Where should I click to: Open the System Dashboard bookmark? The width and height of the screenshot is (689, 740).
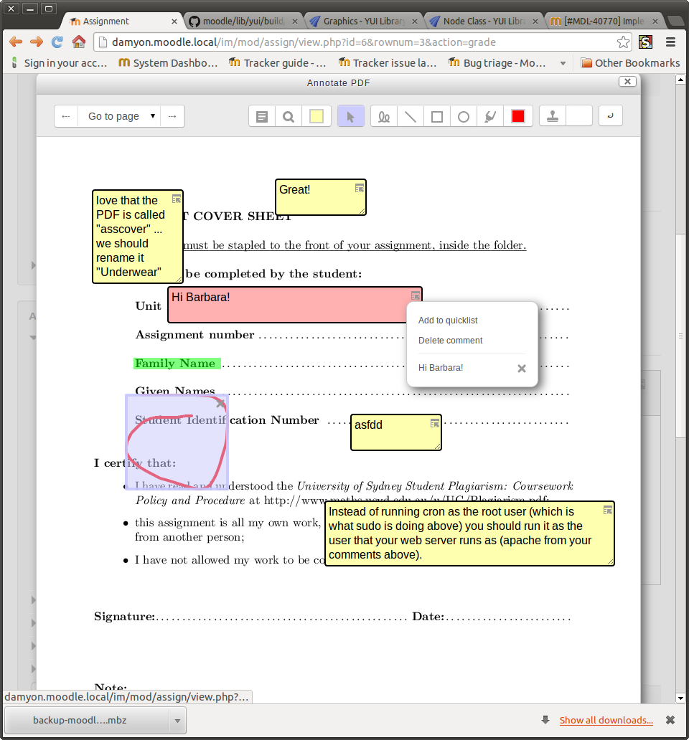click(168, 63)
